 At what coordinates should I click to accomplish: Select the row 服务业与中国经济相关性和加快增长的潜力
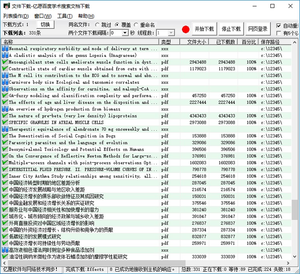click(146, 210)
